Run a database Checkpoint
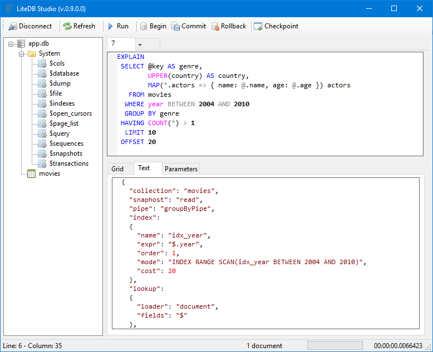This screenshot has height=352, width=433. coord(275,26)
